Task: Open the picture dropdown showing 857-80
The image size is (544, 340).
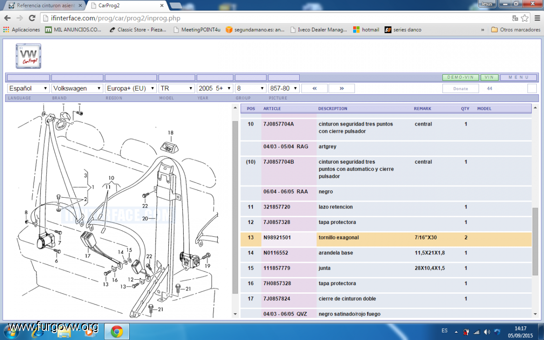Action: tap(284, 88)
